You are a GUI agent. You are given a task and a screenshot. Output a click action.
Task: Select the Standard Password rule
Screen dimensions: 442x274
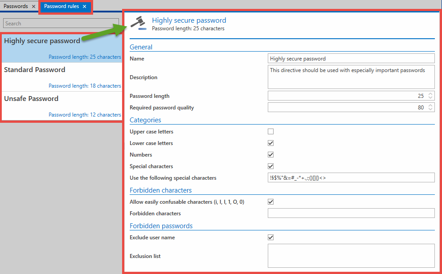[x=61, y=76]
